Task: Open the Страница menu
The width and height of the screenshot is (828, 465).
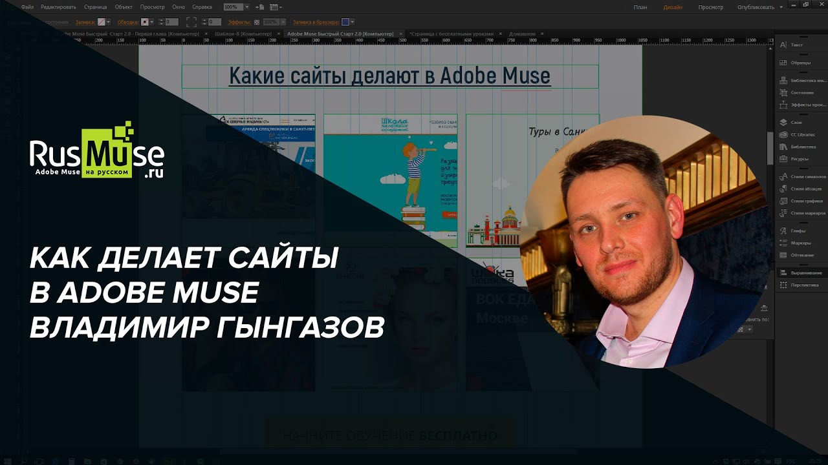Action: coord(95,7)
